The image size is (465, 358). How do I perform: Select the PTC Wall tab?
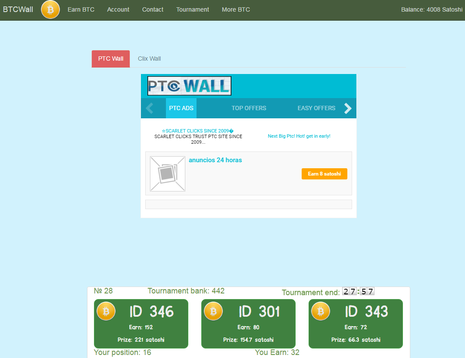point(111,59)
